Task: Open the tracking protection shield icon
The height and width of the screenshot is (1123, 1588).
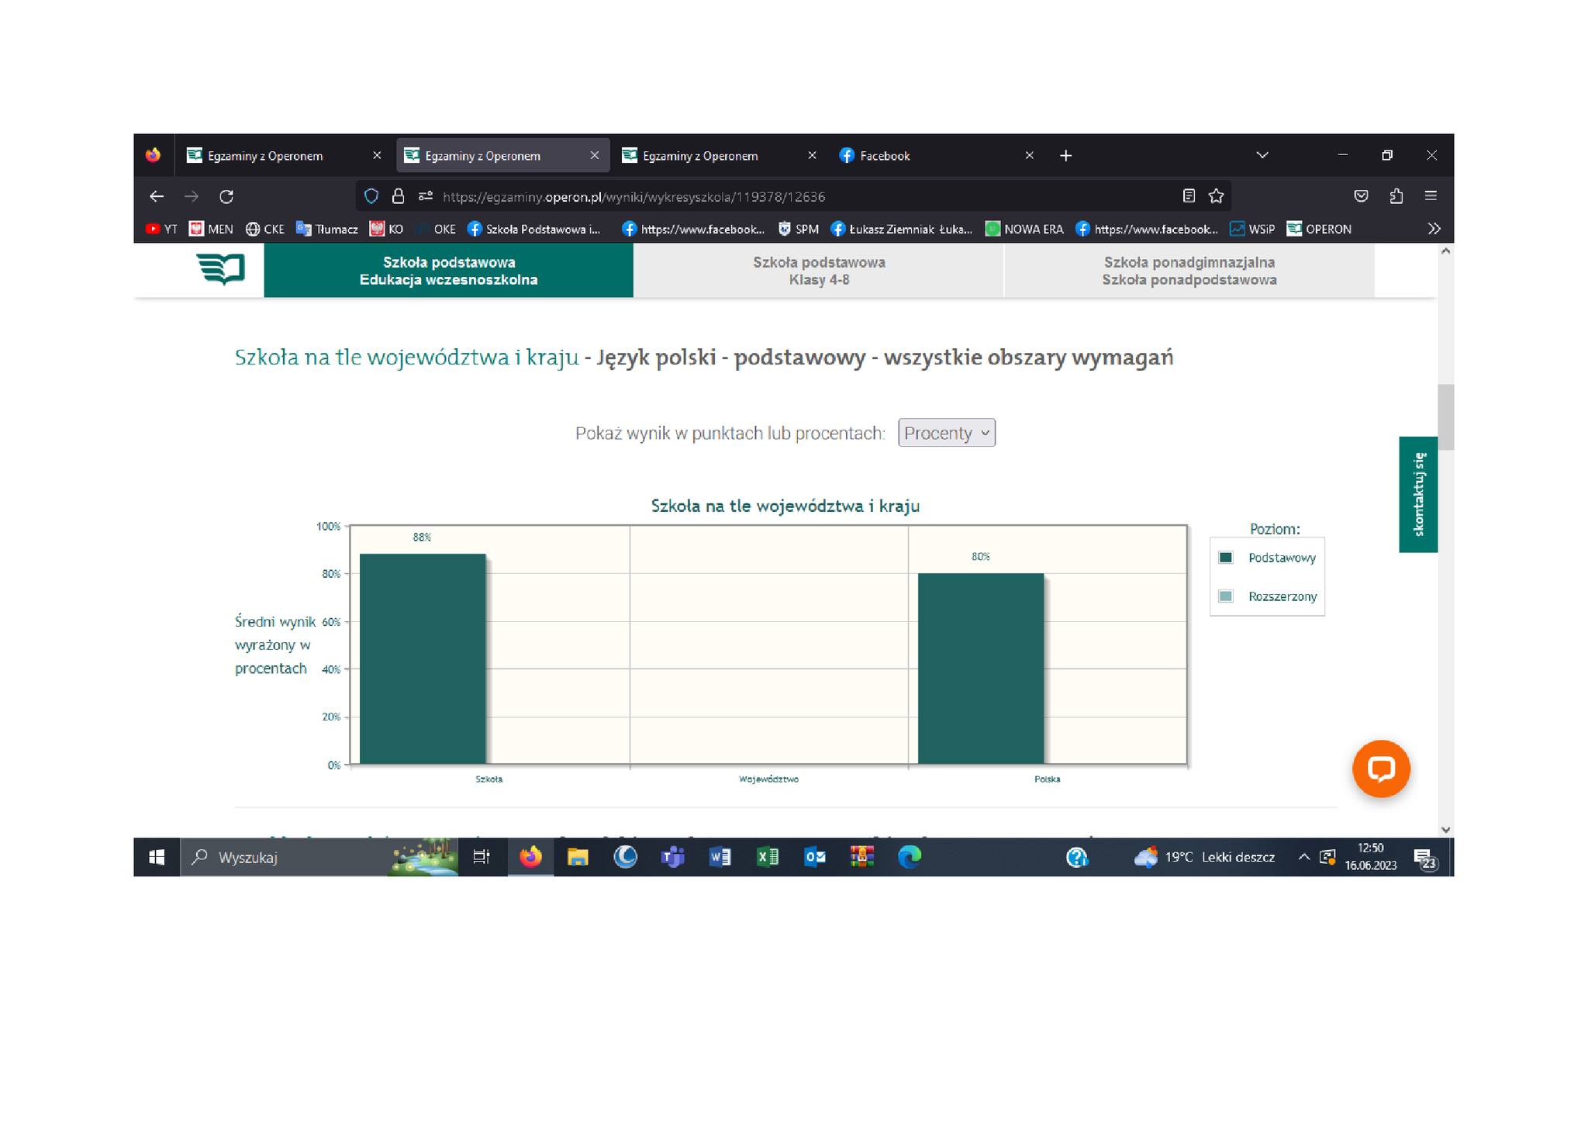Action: pyautogui.click(x=371, y=196)
